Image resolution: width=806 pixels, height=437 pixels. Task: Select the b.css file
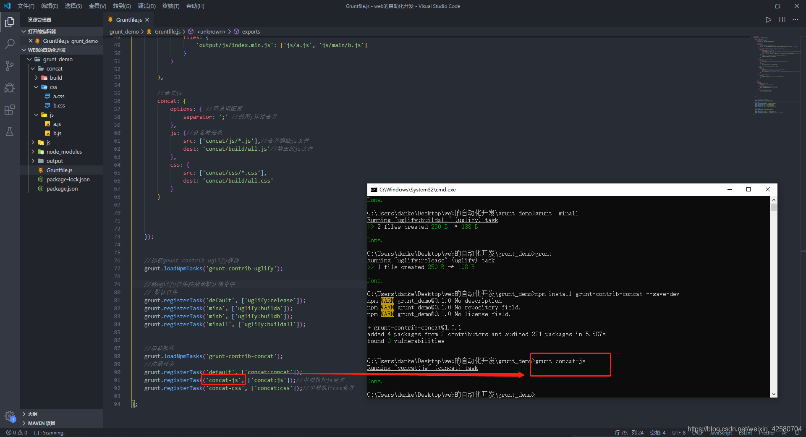point(59,105)
